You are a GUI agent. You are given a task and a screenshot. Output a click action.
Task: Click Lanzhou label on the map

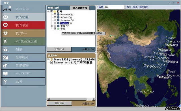tap(148, 57)
